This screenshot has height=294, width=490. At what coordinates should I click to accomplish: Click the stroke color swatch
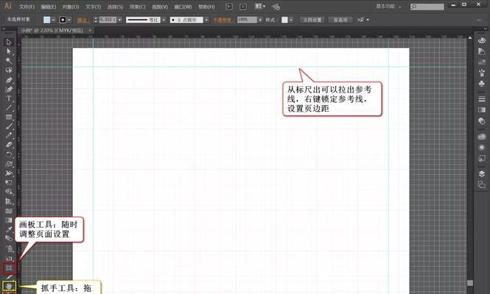63,20
